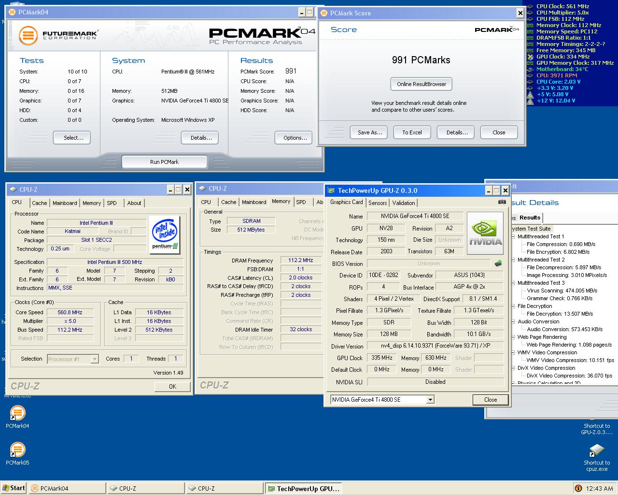Select the Image Processing: 3.010 MPixels/s row
Image resolution: width=618 pixels, height=495 pixels.
[567, 275]
